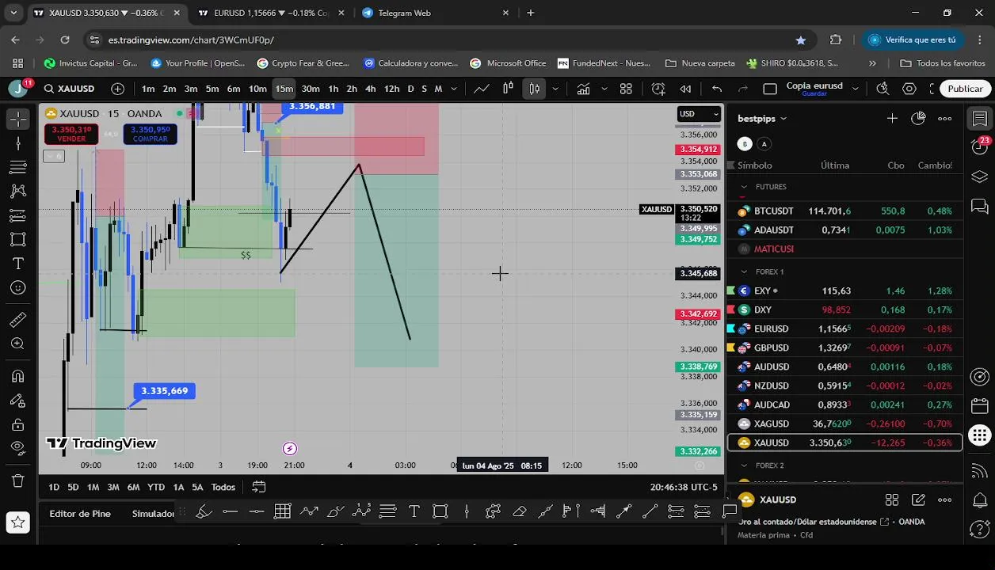Select the trend line drawing tool
The image size is (995, 570).
[18, 143]
